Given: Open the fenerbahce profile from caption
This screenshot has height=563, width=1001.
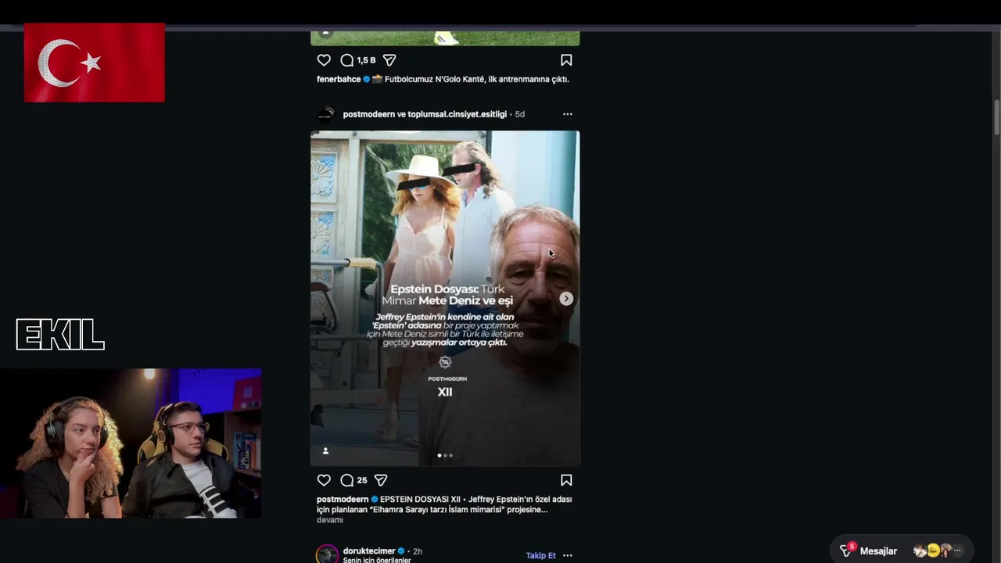Looking at the screenshot, I should pos(339,79).
